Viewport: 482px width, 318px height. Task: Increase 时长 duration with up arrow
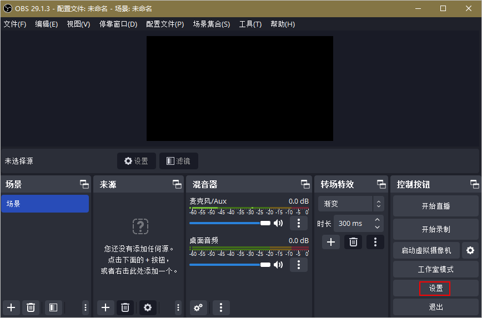click(377, 220)
